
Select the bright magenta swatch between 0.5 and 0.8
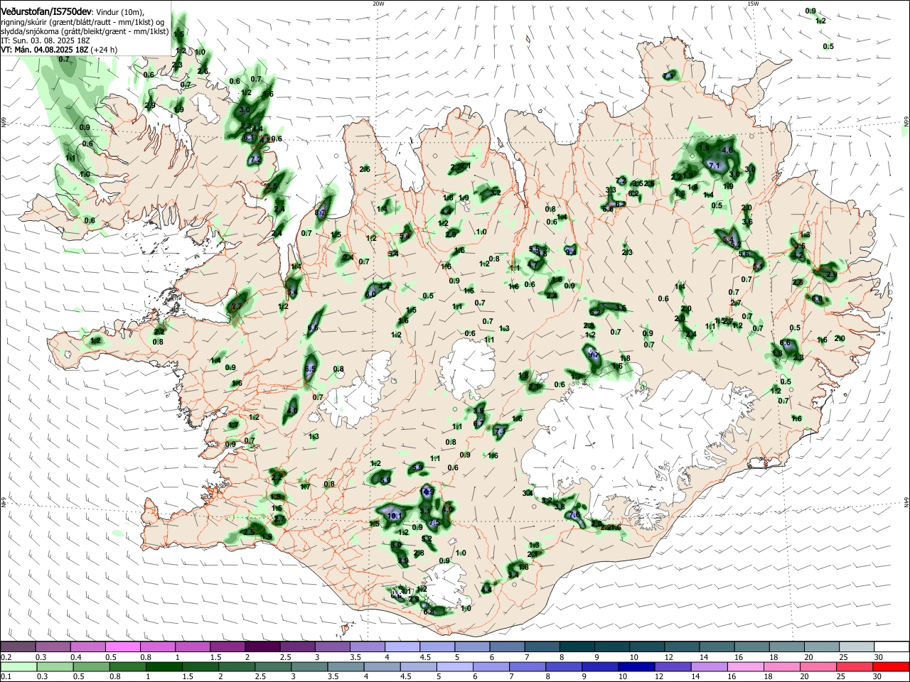[123, 647]
